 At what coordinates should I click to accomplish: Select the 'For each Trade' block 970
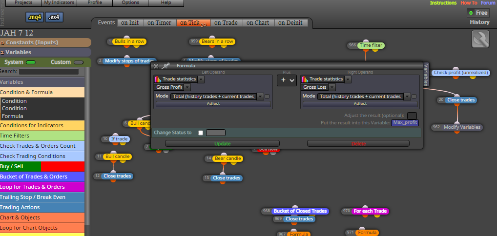[x=370, y=211]
